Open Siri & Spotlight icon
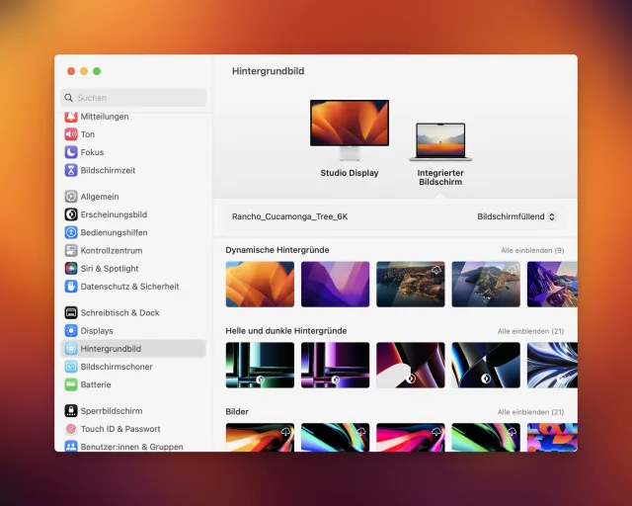 coord(71,268)
